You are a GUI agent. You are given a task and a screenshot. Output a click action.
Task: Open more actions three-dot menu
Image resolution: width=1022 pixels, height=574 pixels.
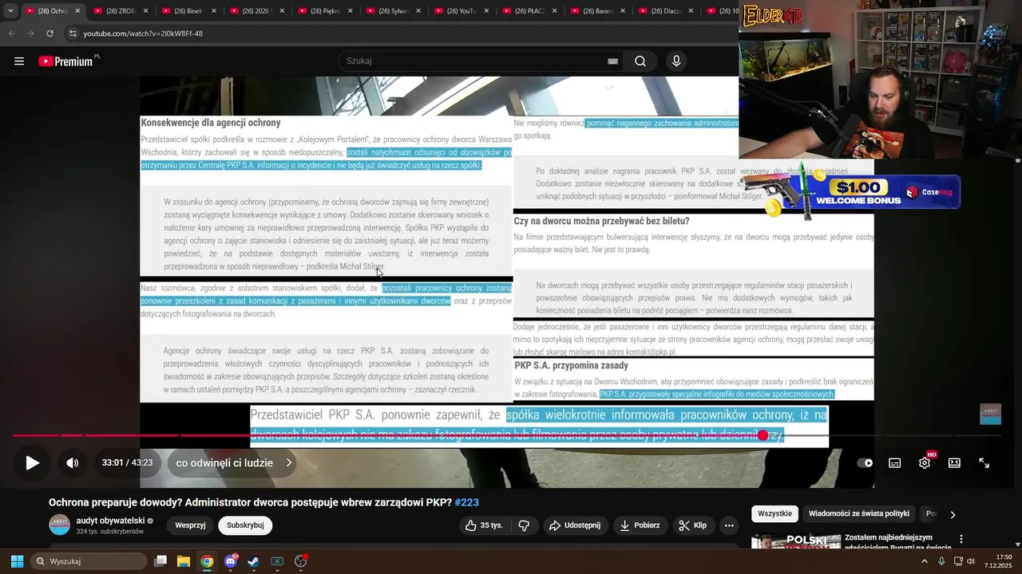(729, 525)
